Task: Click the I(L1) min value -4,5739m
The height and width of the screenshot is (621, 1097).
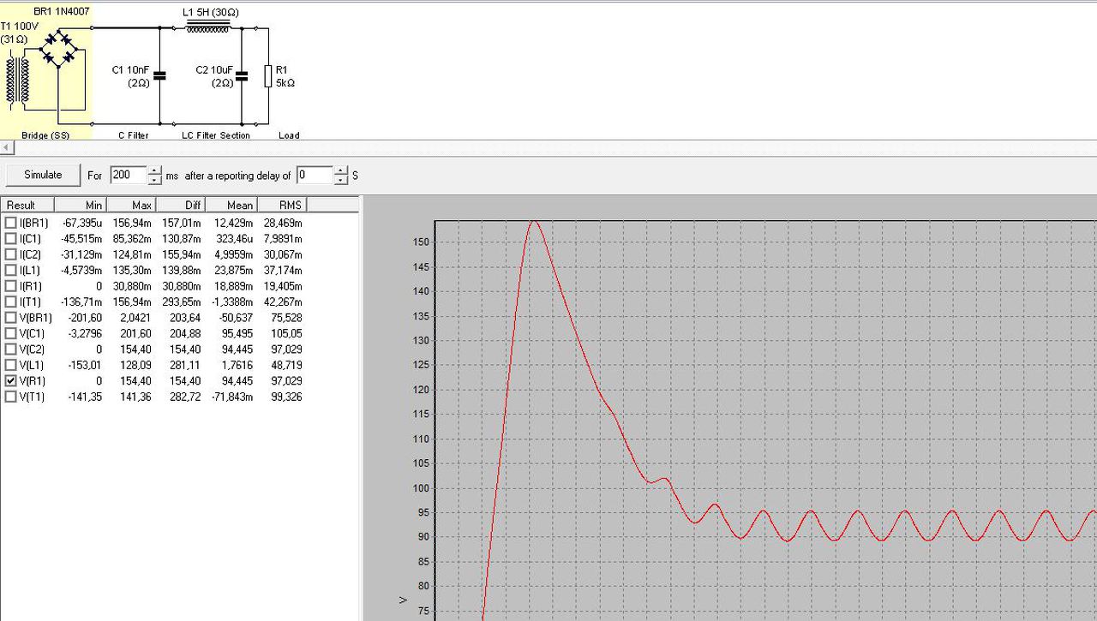Action: click(x=81, y=270)
